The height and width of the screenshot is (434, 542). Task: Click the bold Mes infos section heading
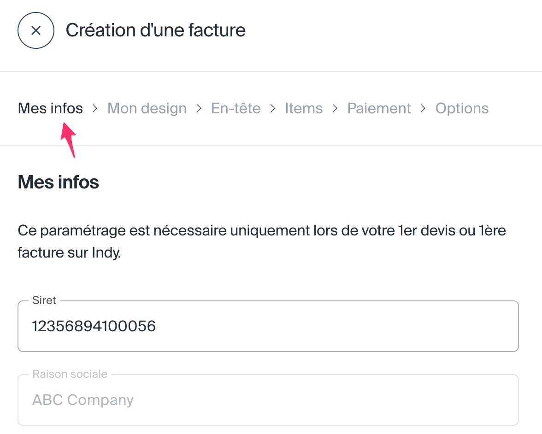coord(58,182)
